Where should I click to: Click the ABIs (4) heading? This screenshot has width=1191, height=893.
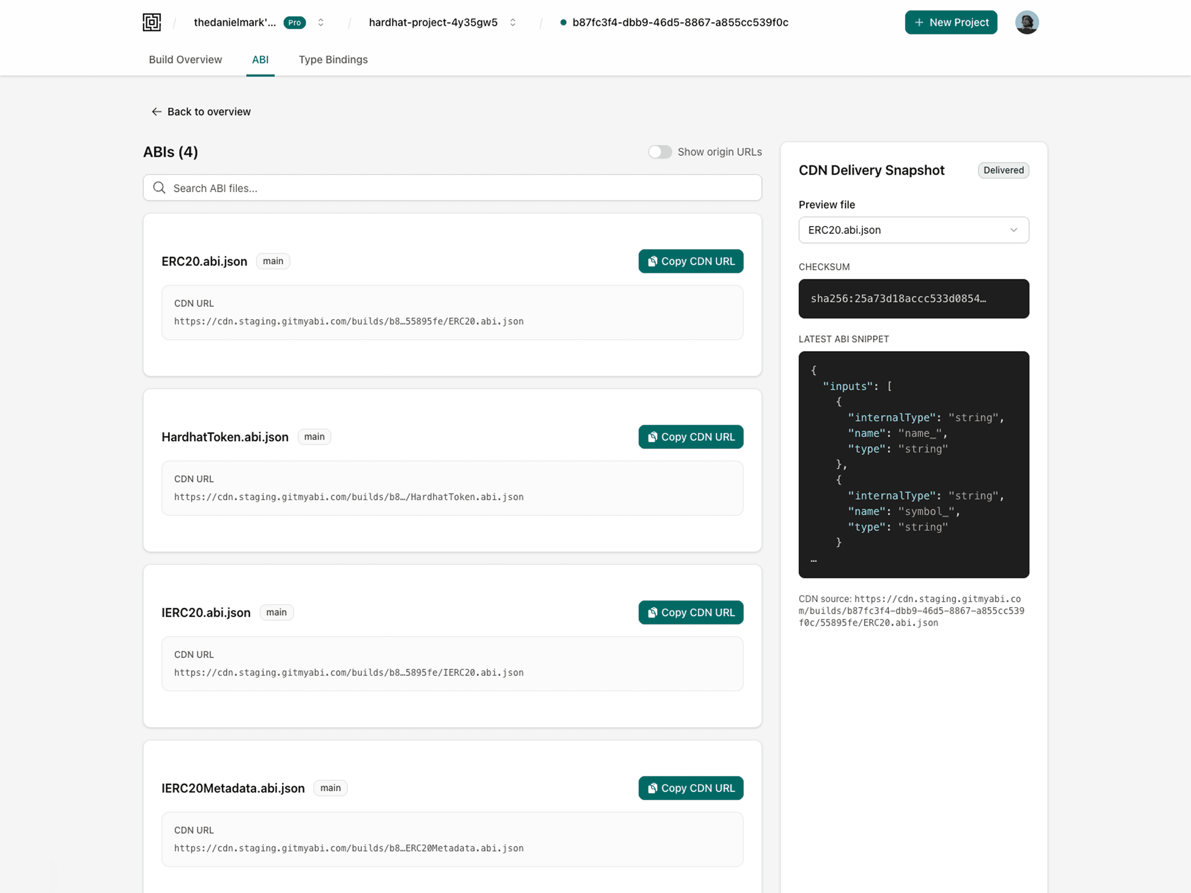(x=171, y=152)
